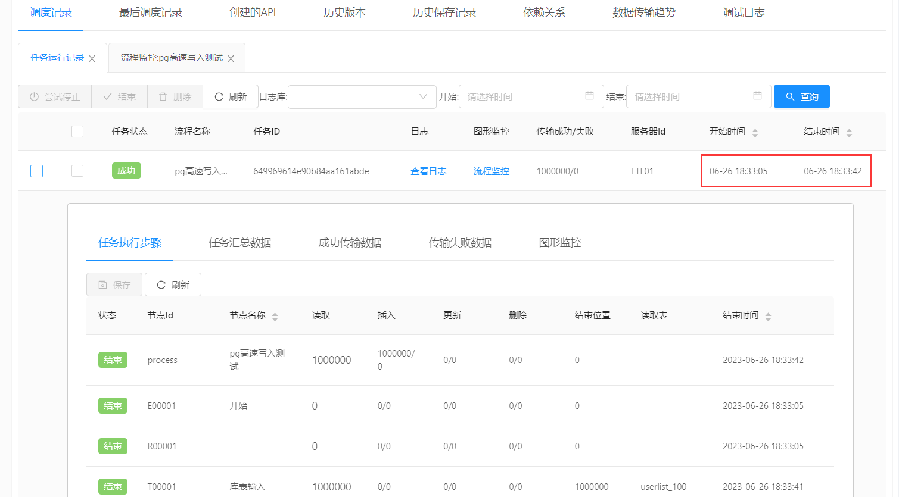Refresh the task execution steps list
This screenshot has width=899, height=497.
(173, 285)
